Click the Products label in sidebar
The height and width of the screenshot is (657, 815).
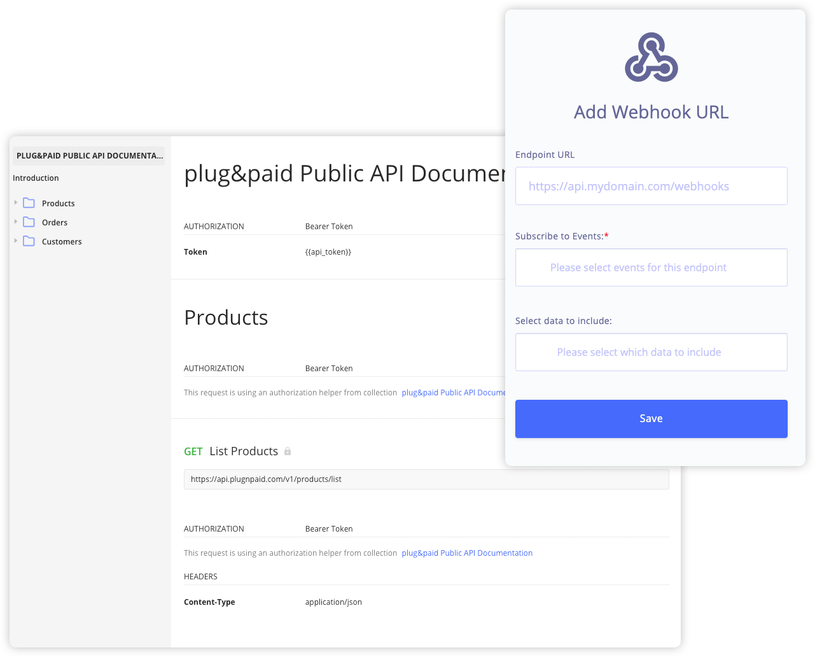(x=59, y=204)
